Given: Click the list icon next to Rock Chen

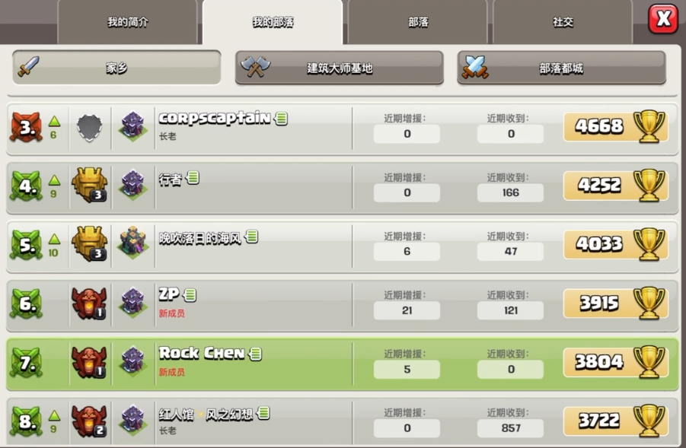Looking at the screenshot, I should [x=255, y=354].
